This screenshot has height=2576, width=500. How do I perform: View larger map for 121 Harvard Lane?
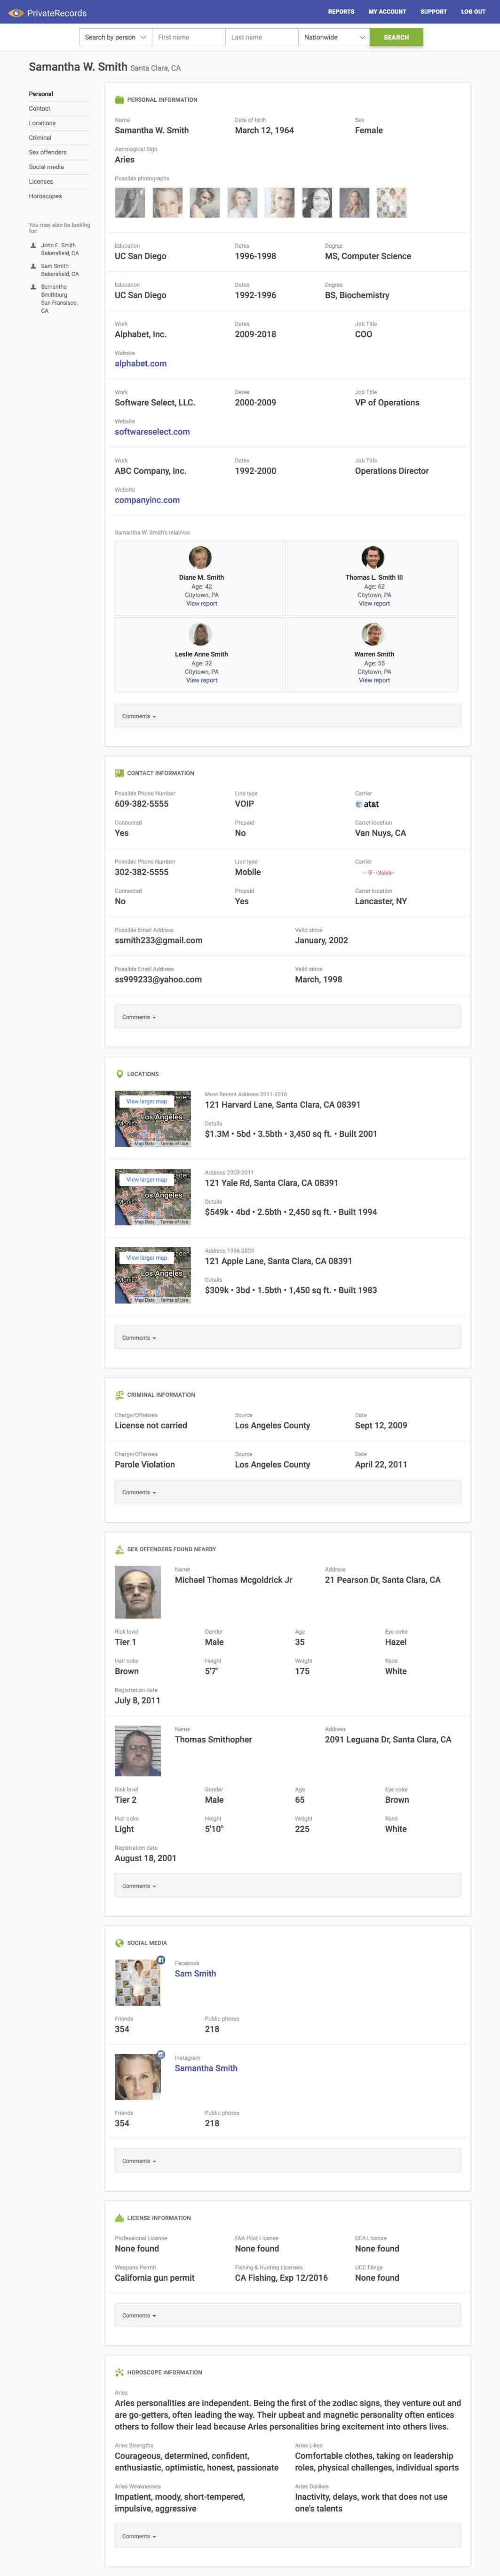pyautogui.click(x=147, y=1101)
